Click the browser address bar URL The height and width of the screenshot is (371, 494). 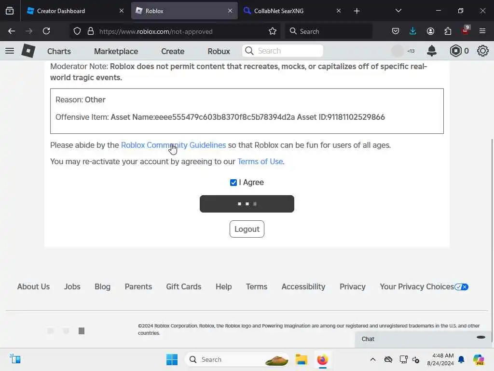pyautogui.click(x=156, y=31)
